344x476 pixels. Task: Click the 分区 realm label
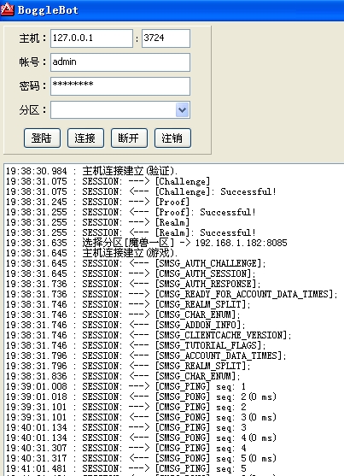click(32, 109)
